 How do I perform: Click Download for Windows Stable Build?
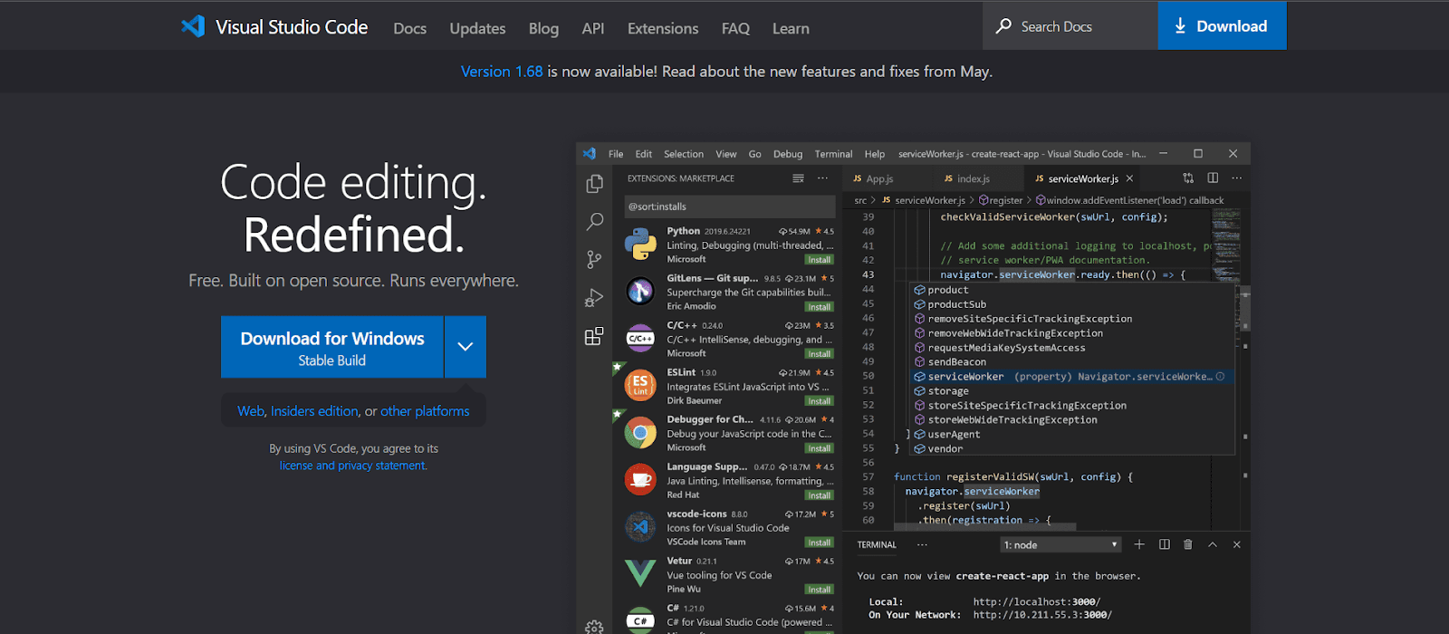pos(332,347)
